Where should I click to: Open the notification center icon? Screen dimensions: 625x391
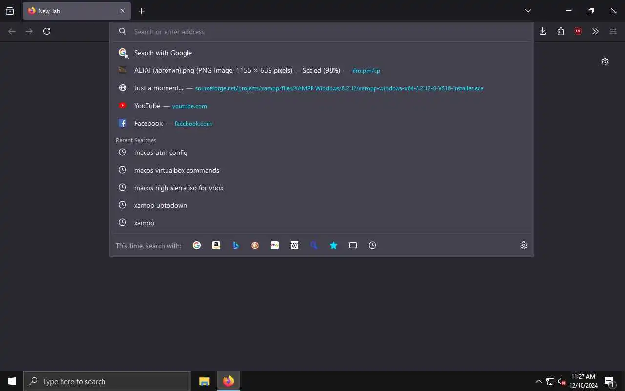(x=609, y=381)
